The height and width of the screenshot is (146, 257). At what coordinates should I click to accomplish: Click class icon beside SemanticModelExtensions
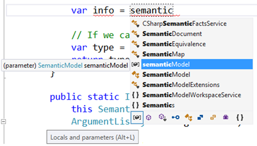[136, 85]
